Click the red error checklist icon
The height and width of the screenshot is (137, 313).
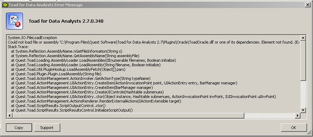tap(14, 21)
